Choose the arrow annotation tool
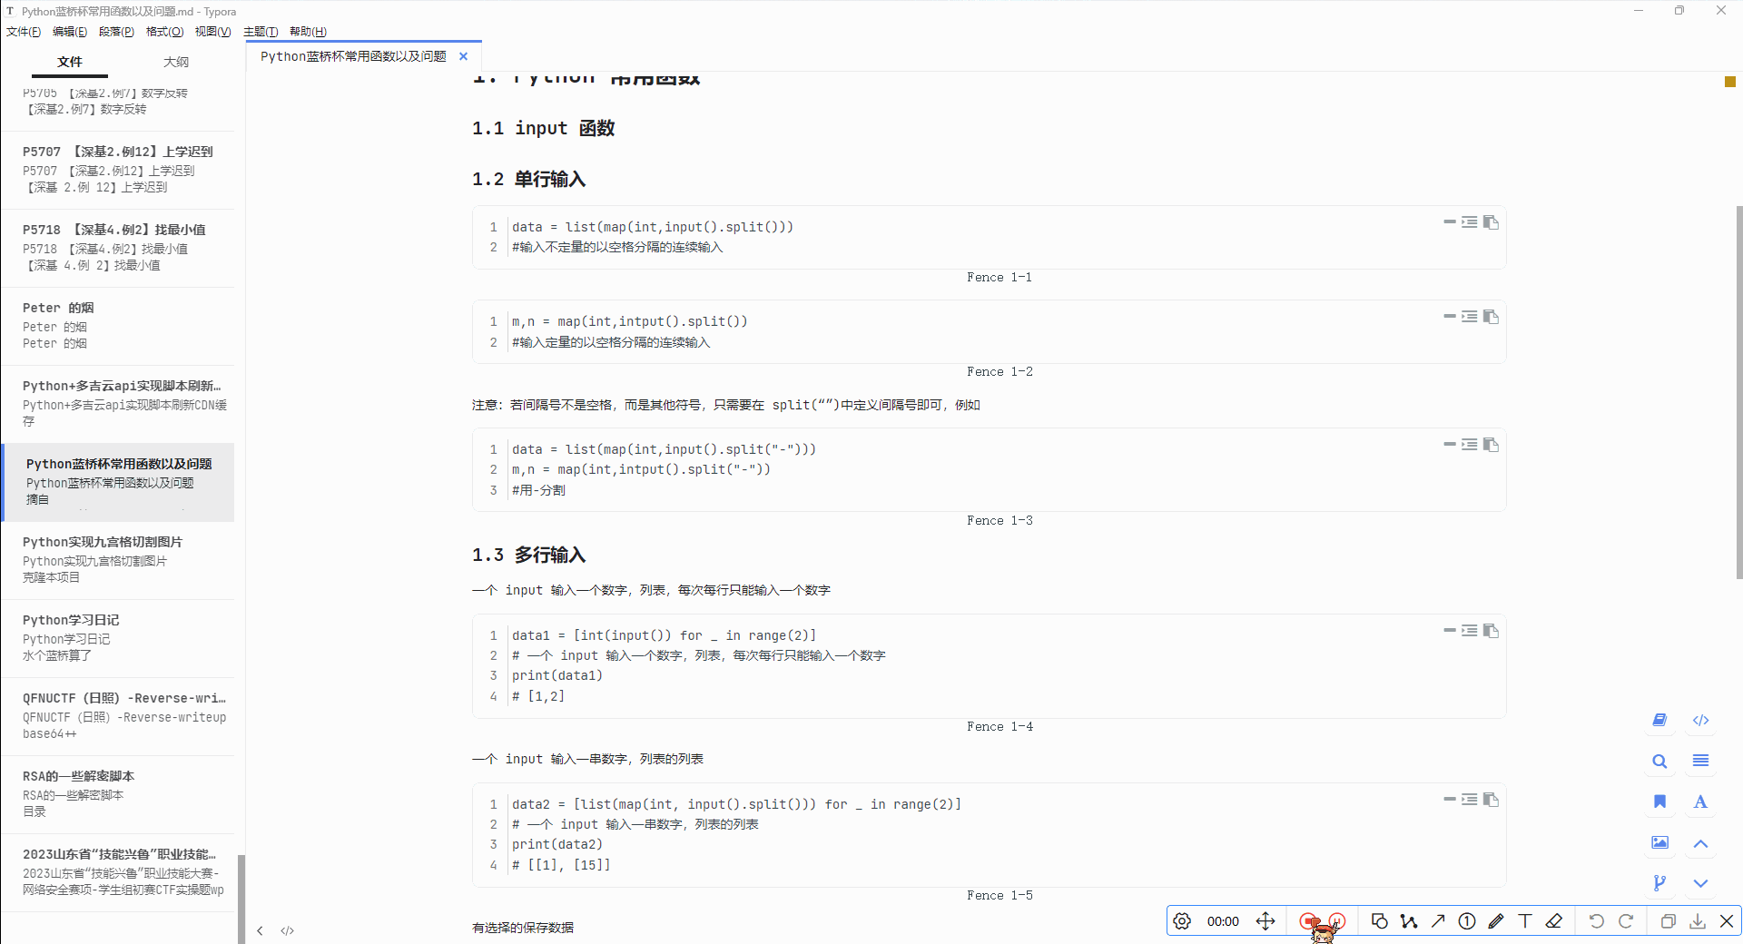Viewport: 1743px width, 944px height. click(x=1438, y=921)
